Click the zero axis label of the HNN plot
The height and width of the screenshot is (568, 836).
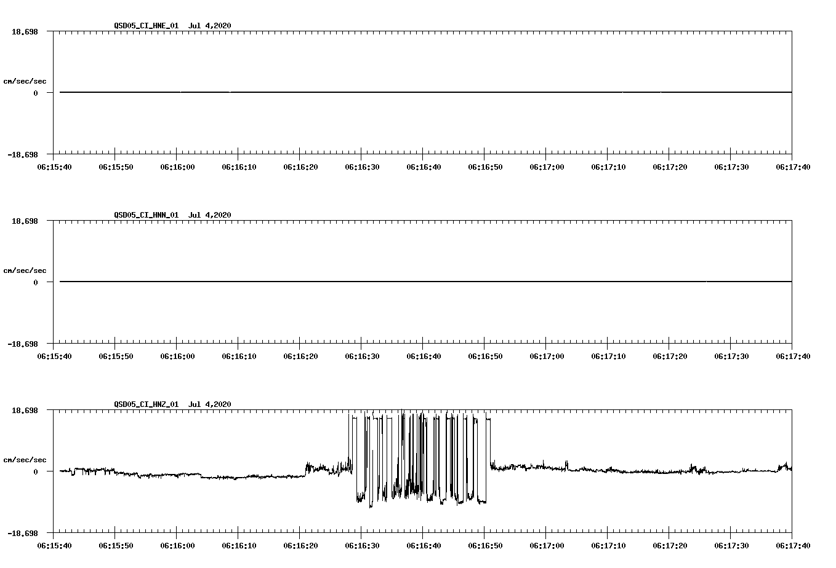(36, 282)
